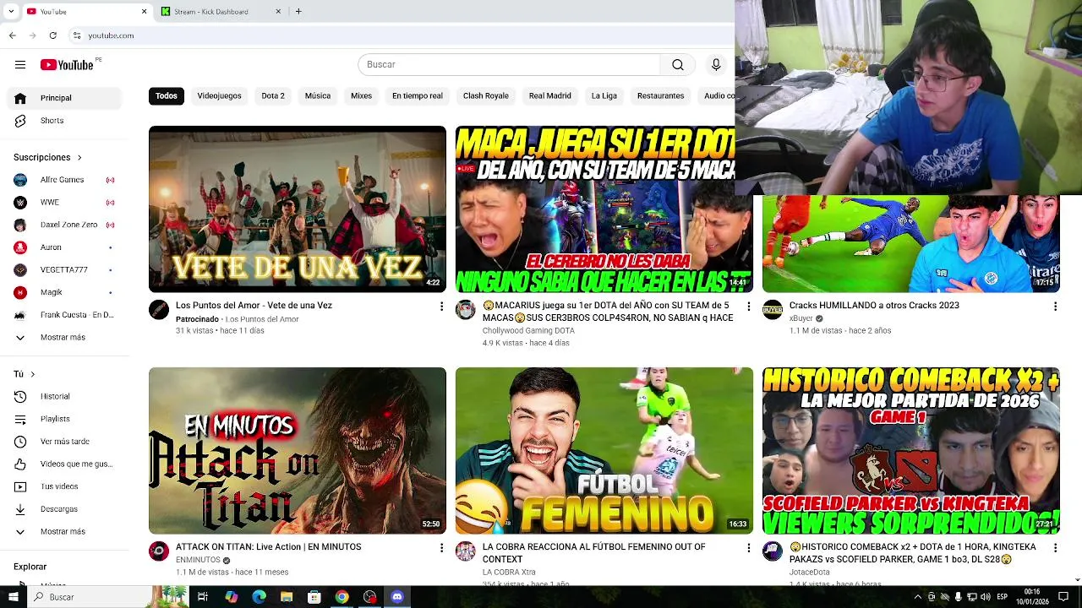
Task: Open Discord from the taskbar
Action: point(397,597)
